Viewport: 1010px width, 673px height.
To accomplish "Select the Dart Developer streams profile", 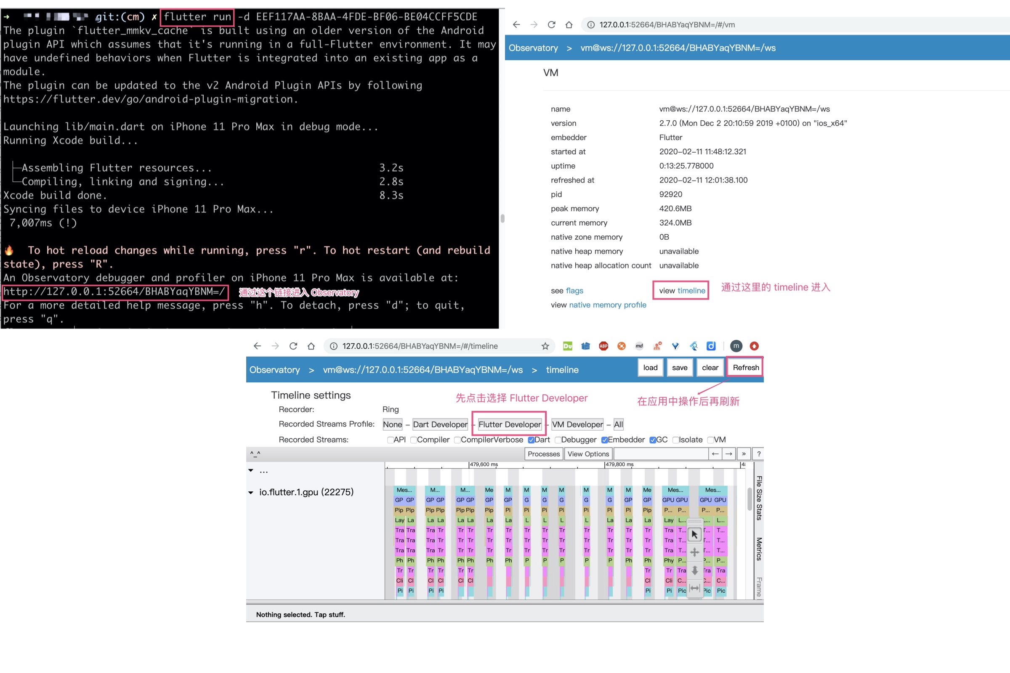I will pos(440,424).
